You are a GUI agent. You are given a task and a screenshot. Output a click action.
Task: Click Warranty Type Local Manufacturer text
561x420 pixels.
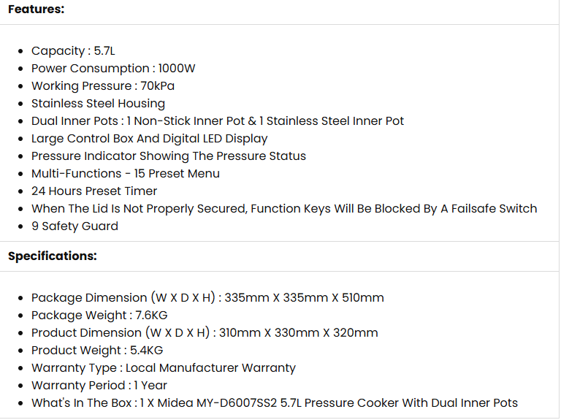pyautogui.click(x=164, y=367)
